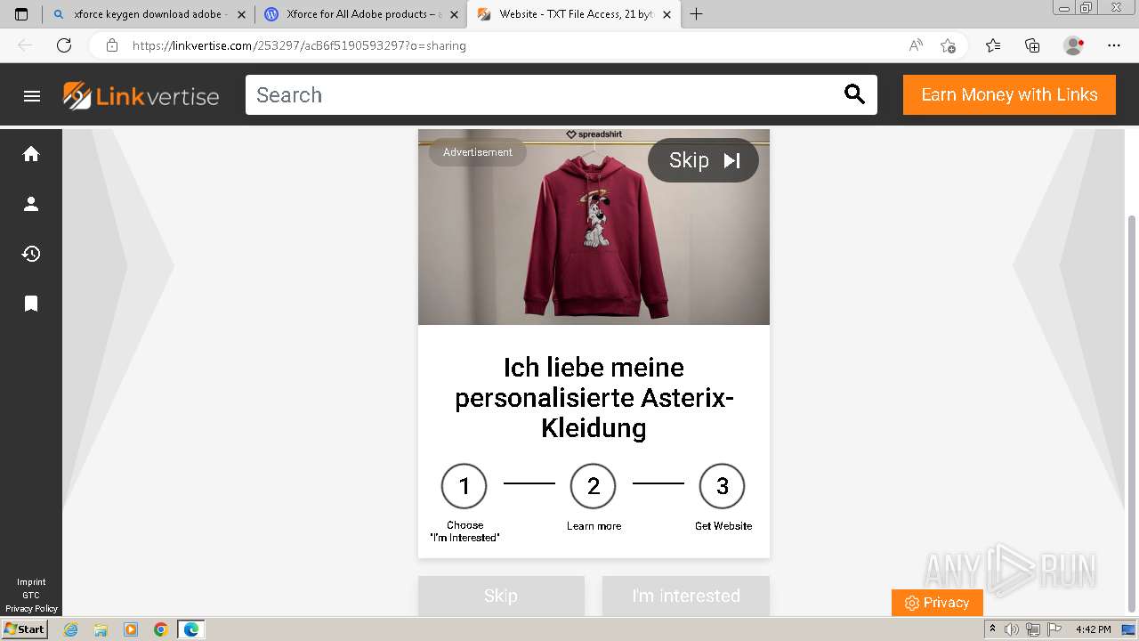
Task: Click the search magnifier icon
Action: (x=854, y=94)
